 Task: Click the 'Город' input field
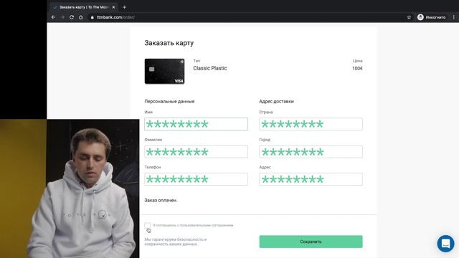point(311,151)
